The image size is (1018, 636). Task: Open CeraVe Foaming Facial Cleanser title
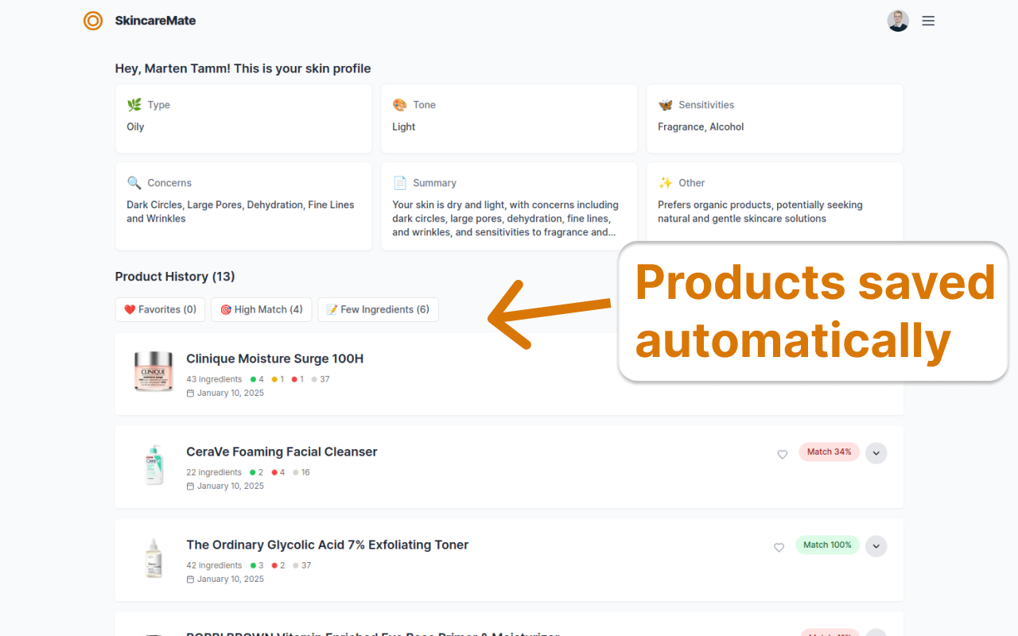[282, 452]
